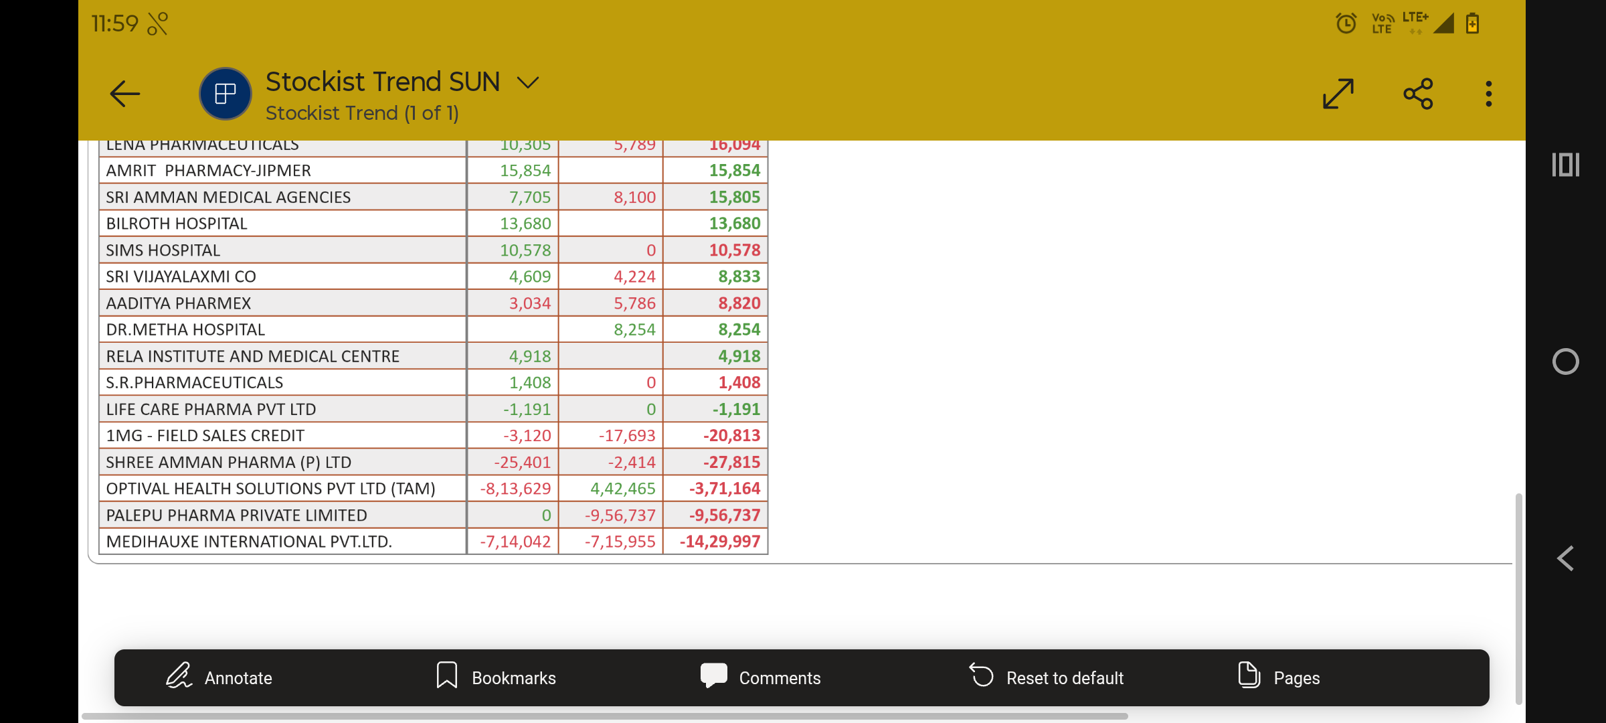Tap Android back navigation chevron

pyautogui.click(x=1566, y=558)
